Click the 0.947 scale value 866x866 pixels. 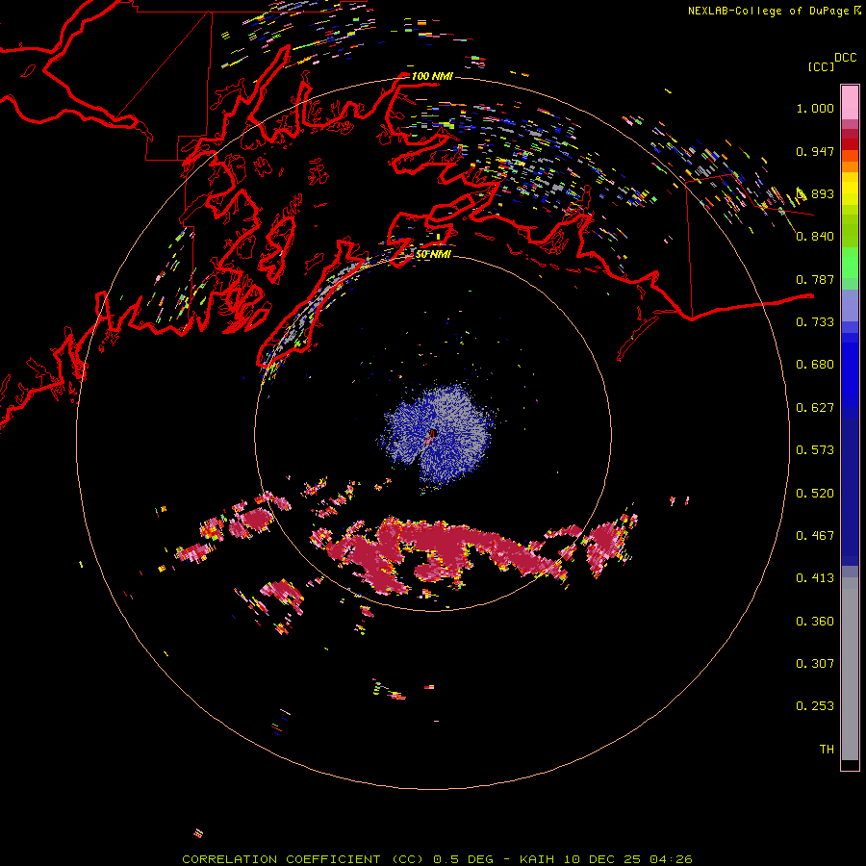click(815, 151)
